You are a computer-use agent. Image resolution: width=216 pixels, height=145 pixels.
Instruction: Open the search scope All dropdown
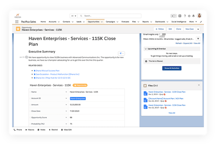tap(73, 16)
